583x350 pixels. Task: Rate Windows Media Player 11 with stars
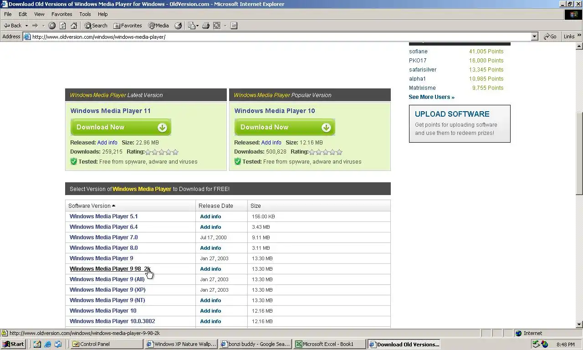(162, 152)
